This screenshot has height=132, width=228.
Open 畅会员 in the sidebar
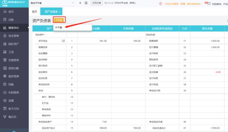pos(14,117)
